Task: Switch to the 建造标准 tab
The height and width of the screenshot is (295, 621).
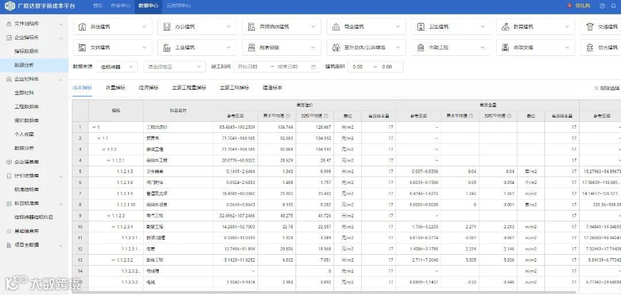Action: pyautogui.click(x=273, y=88)
